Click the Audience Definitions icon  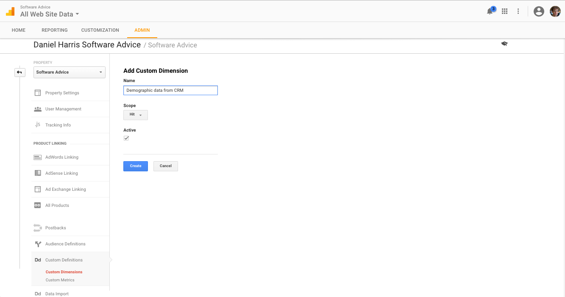(37, 244)
